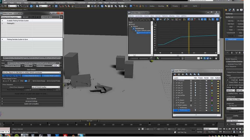The image size is (250, 140).
Task: Select the Move Keys tool in Curve Editor
Action: pos(158,19)
